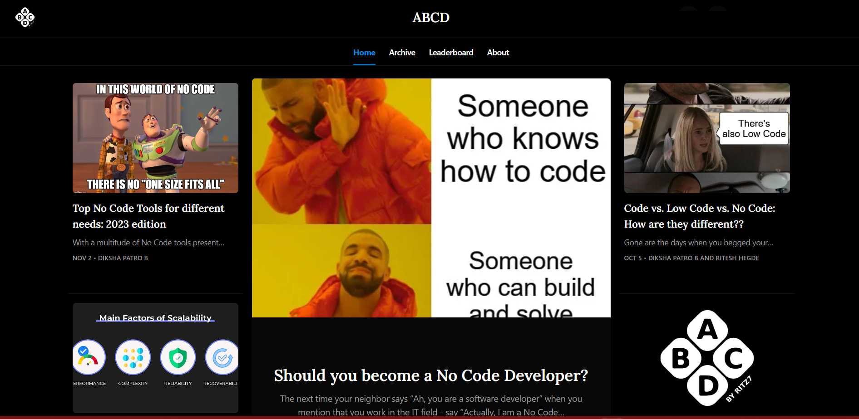
Task: Open the Home tab
Action: (x=364, y=53)
